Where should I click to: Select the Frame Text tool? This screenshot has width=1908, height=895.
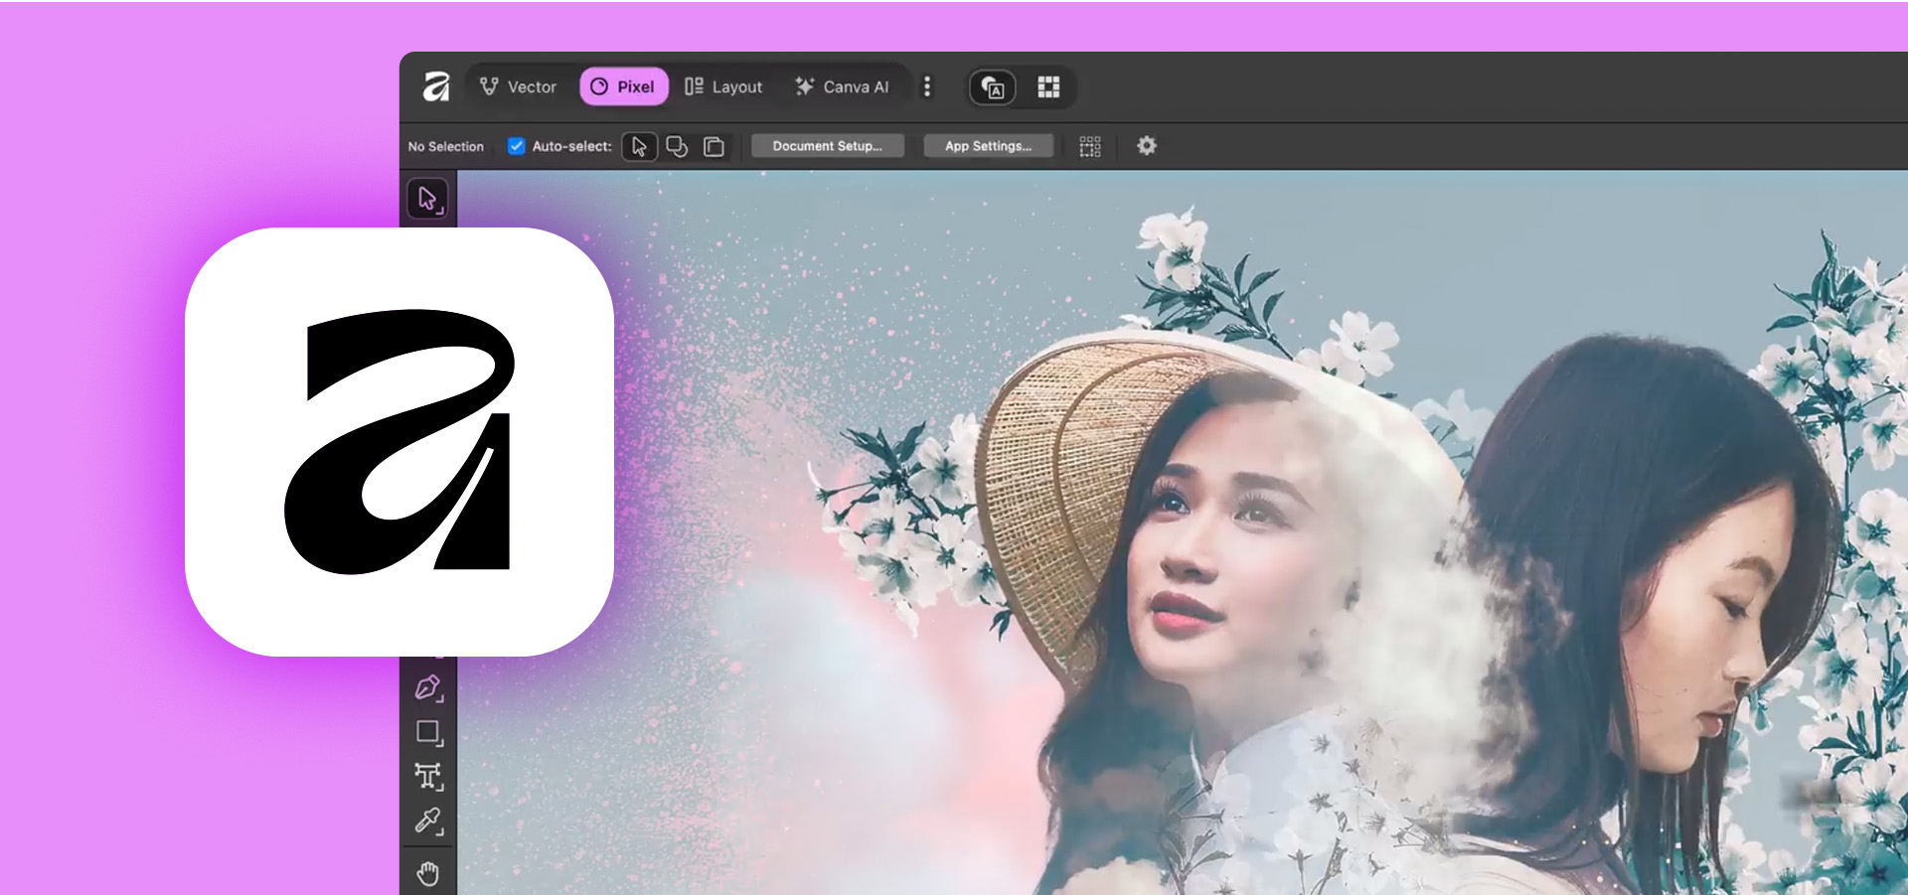pos(428,777)
